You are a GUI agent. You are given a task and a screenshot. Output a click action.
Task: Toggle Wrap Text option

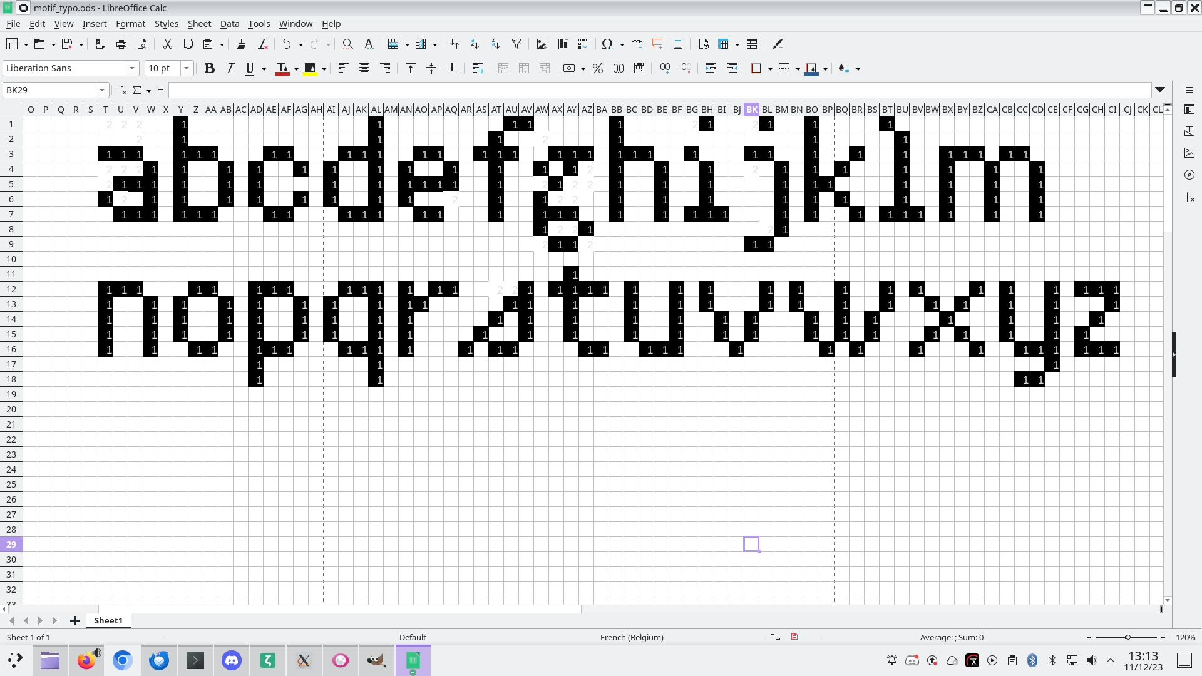tap(477, 68)
